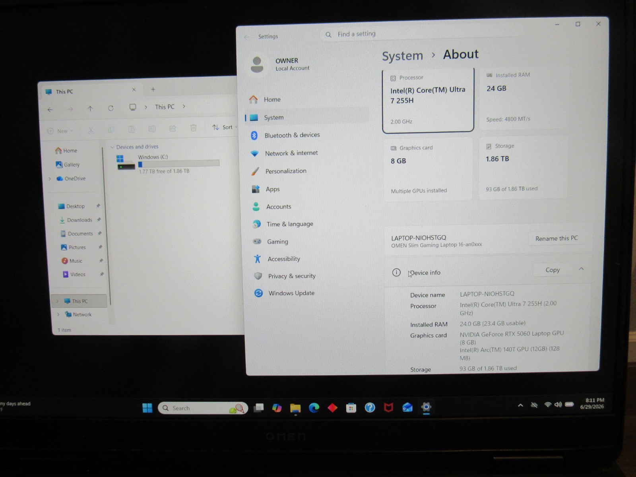The image size is (636, 477).
Task: Show hidden system tray icons
Action: point(520,405)
